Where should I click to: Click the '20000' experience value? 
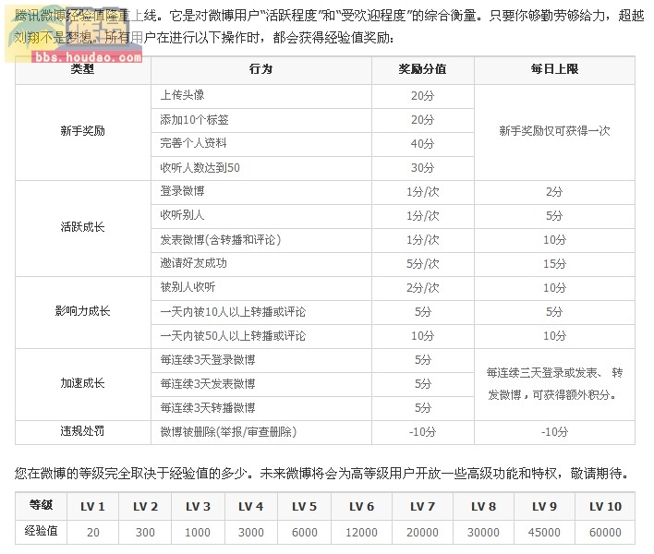(x=422, y=533)
